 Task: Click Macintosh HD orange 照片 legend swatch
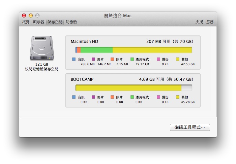(113, 59)
